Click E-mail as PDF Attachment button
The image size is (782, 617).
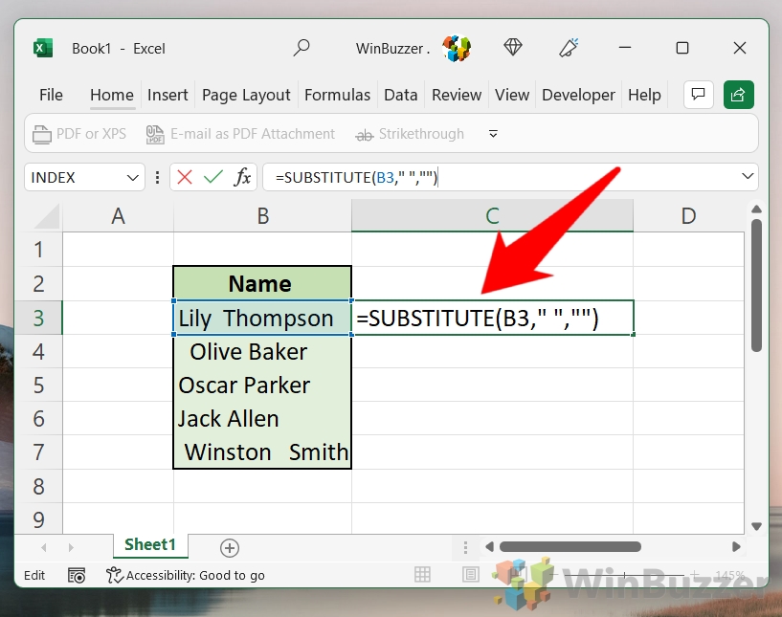[240, 134]
